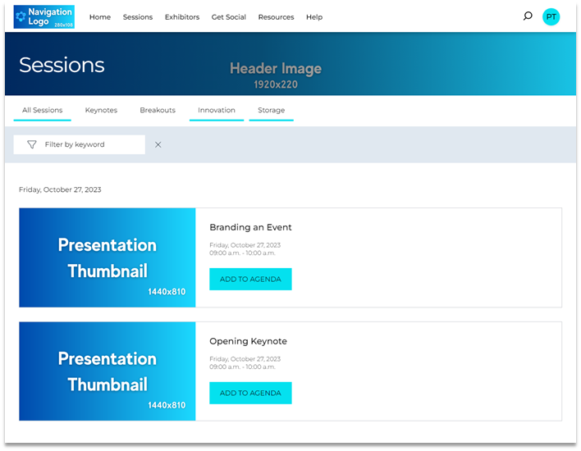The image size is (581, 451).
Task: Click the Friday, October 27, 2023 heading
Action: (x=60, y=189)
